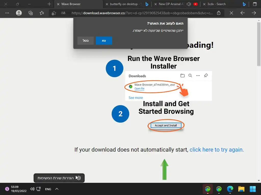Viewport: 261px width, 195px height.
Task: Stop loading the page with X button
Action: point(231,13)
